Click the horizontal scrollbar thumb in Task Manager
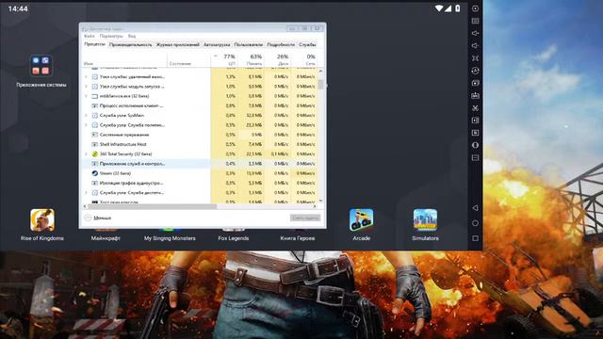Viewport: 603px width, 339px height. click(x=153, y=206)
